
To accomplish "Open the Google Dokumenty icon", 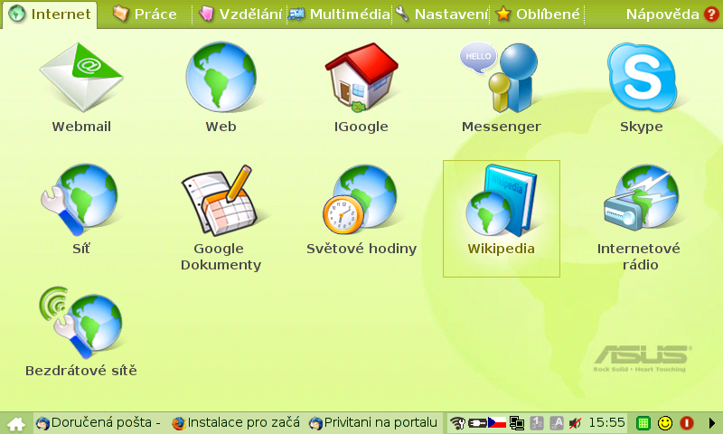I will (220, 200).
